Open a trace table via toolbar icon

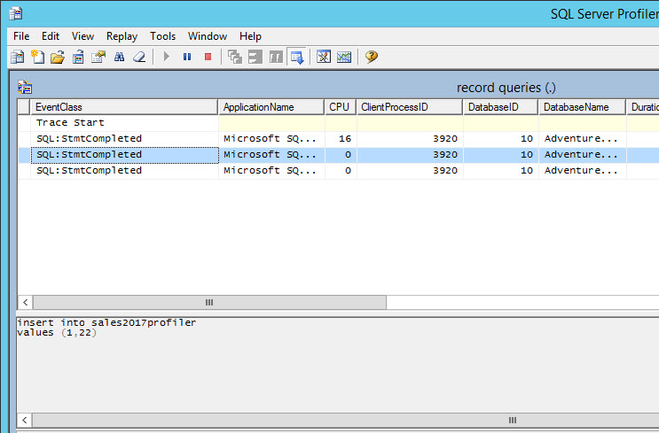(78, 57)
